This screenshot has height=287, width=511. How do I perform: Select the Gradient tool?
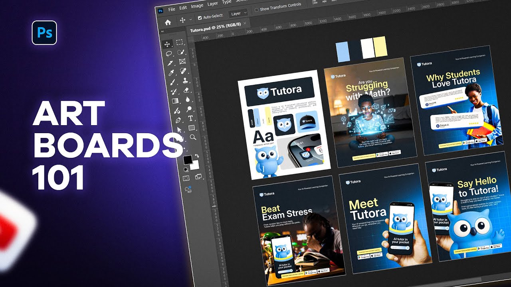[175, 102]
